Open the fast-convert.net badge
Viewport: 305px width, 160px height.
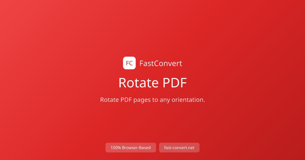[x=179, y=148]
